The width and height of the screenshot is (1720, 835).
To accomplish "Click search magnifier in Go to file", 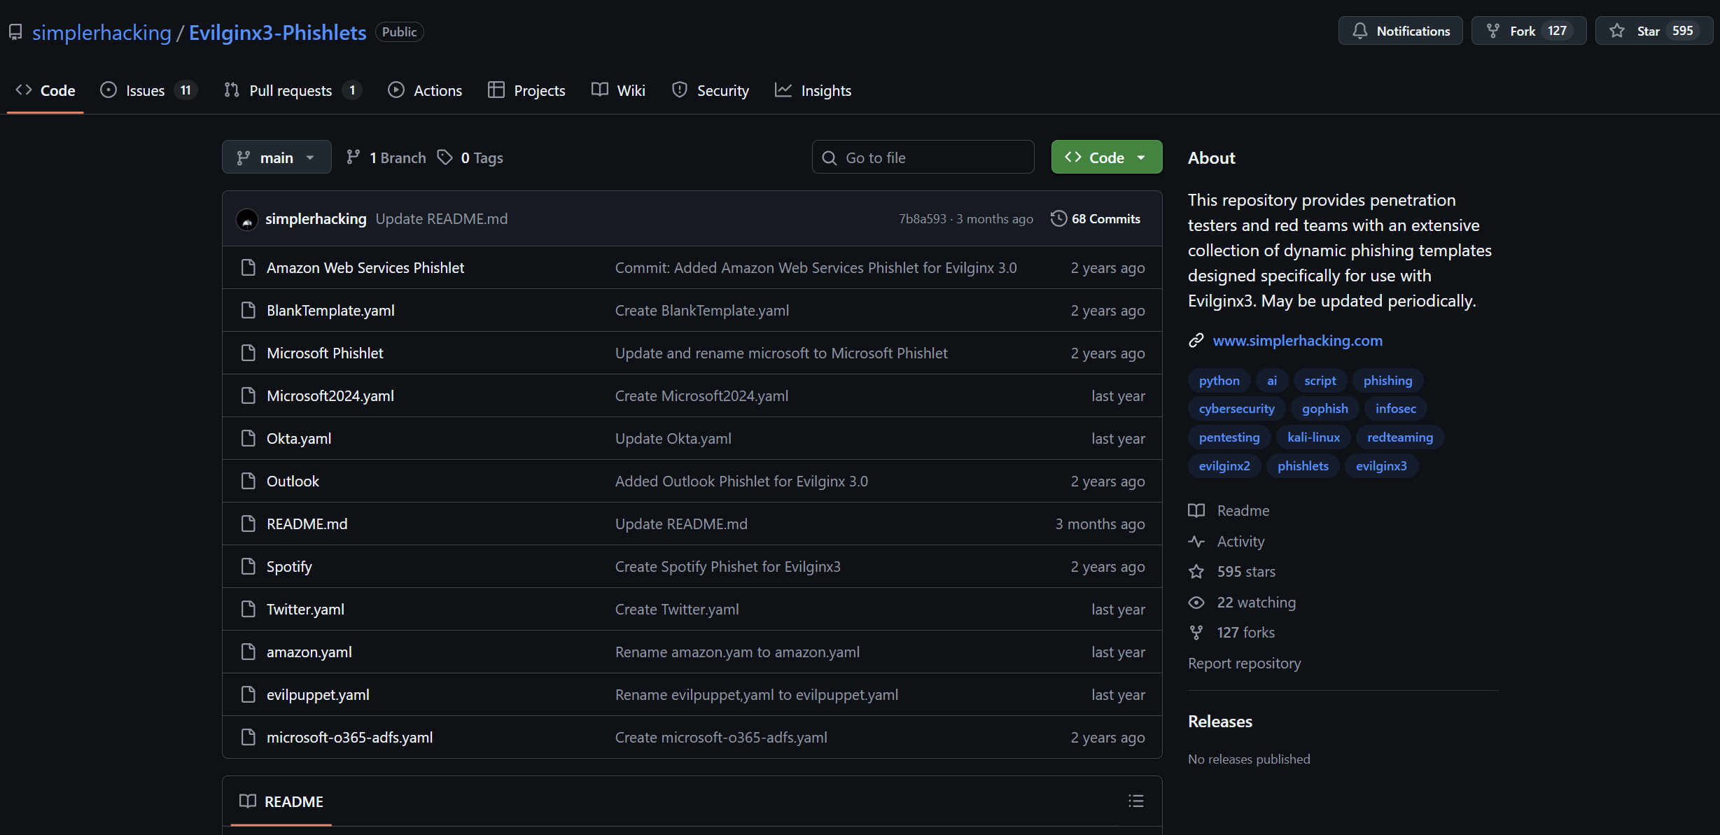I will pos(829,157).
